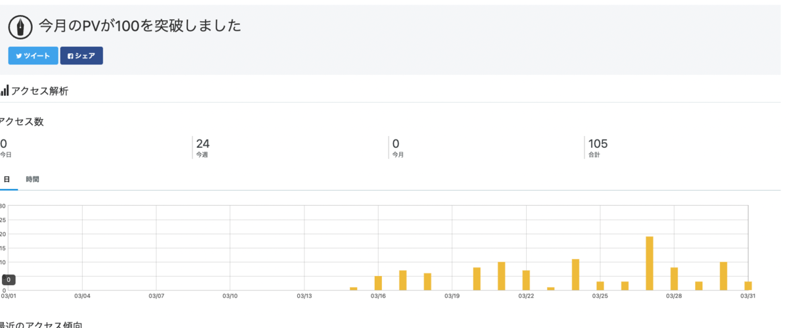
Task: Click the 今月 count value
Action: (396, 143)
